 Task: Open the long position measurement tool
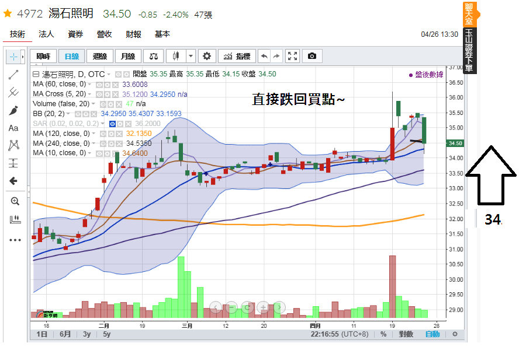[13, 163]
